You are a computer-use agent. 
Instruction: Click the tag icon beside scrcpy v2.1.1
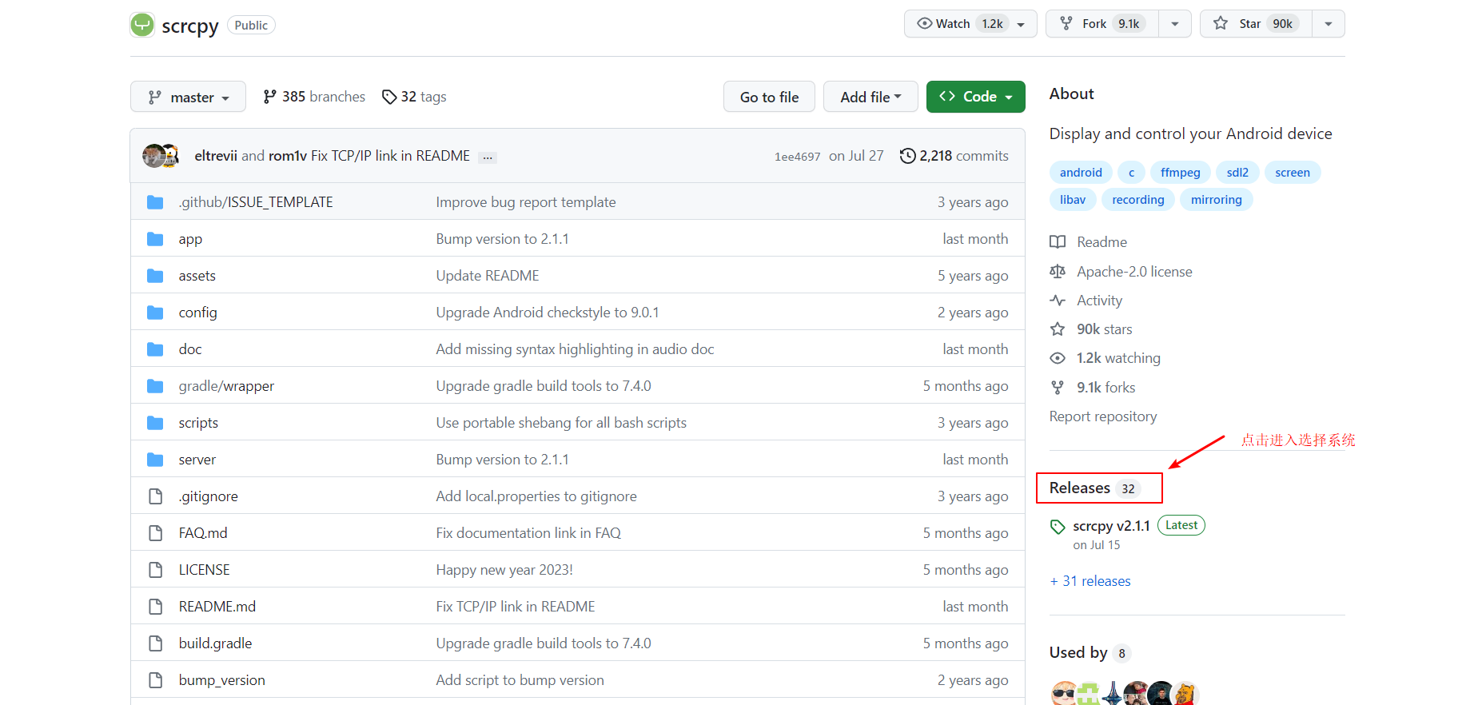pyautogui.click(x=1058, y=527)
